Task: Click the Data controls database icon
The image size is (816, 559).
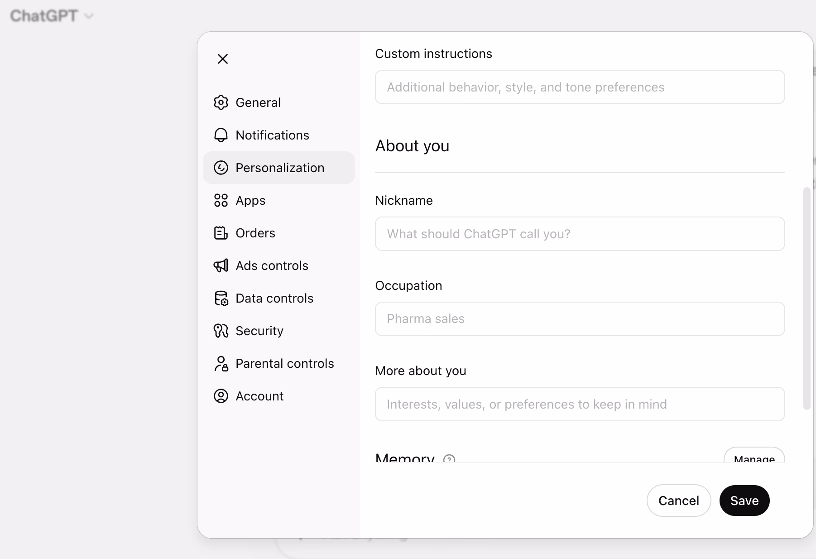Action: coord(221,298)
